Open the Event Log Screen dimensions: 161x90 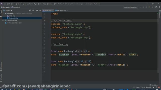[x=153, y=85]
